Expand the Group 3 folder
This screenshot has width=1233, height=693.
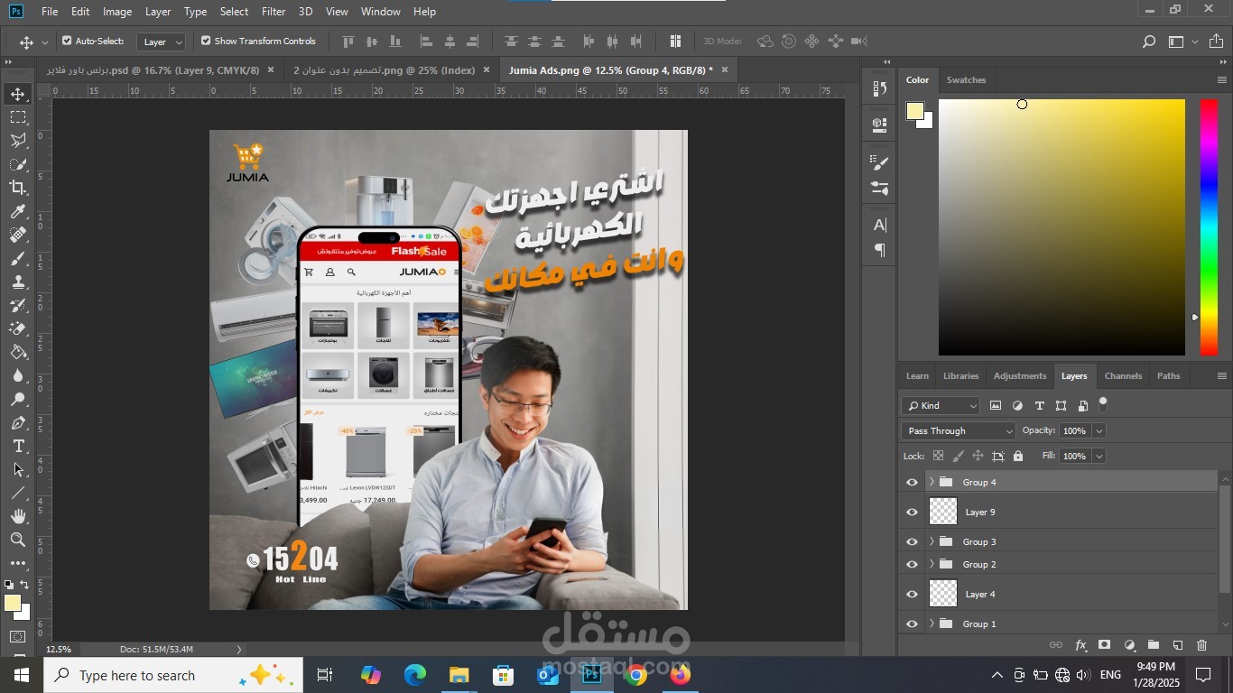click(x=932, y=541)
